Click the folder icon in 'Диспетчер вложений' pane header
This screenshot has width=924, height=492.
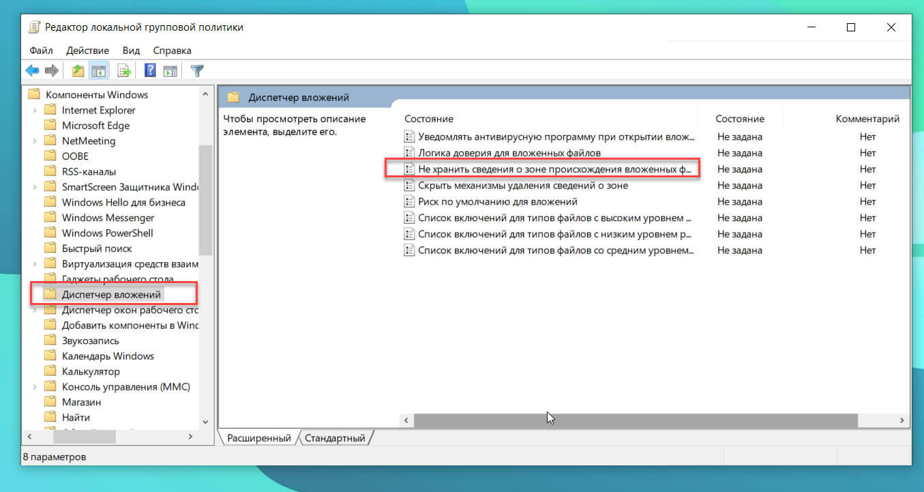[234, 97]
